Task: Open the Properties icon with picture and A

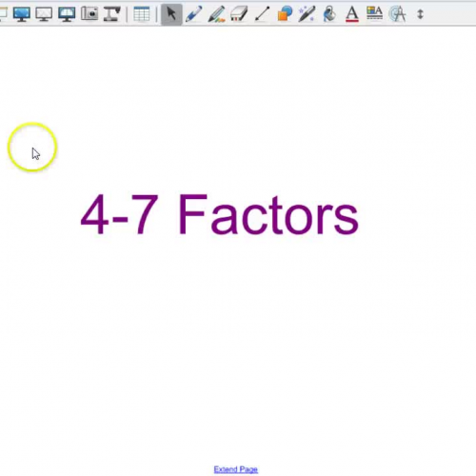Action: click(x=374, y=13)
